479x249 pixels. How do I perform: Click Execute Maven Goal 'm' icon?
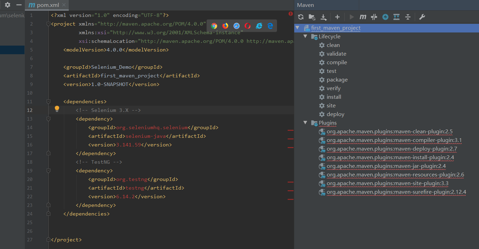coord(363,17)
